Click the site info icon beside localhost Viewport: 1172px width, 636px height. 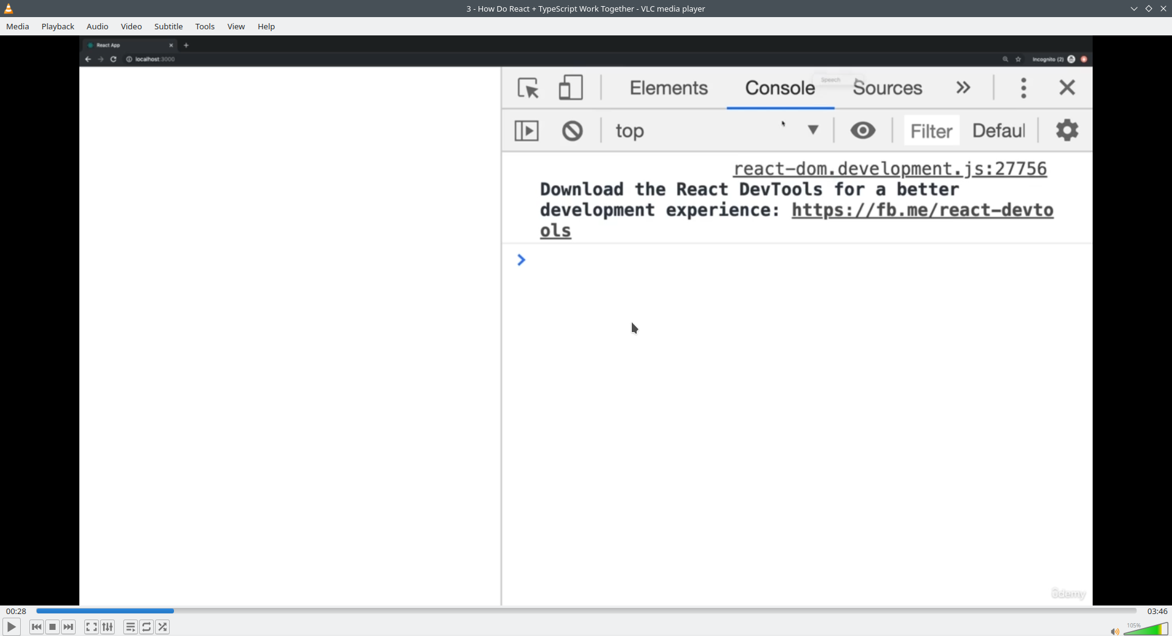point(129,59)
